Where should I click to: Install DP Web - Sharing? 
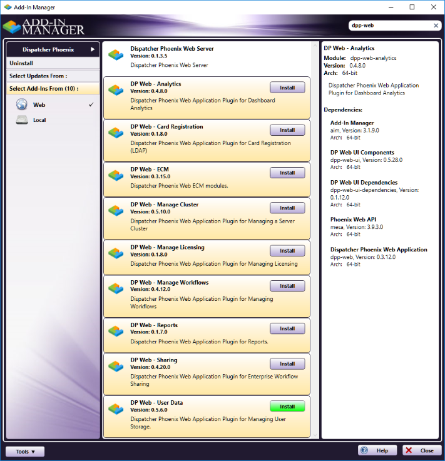[x=287, y=363]
